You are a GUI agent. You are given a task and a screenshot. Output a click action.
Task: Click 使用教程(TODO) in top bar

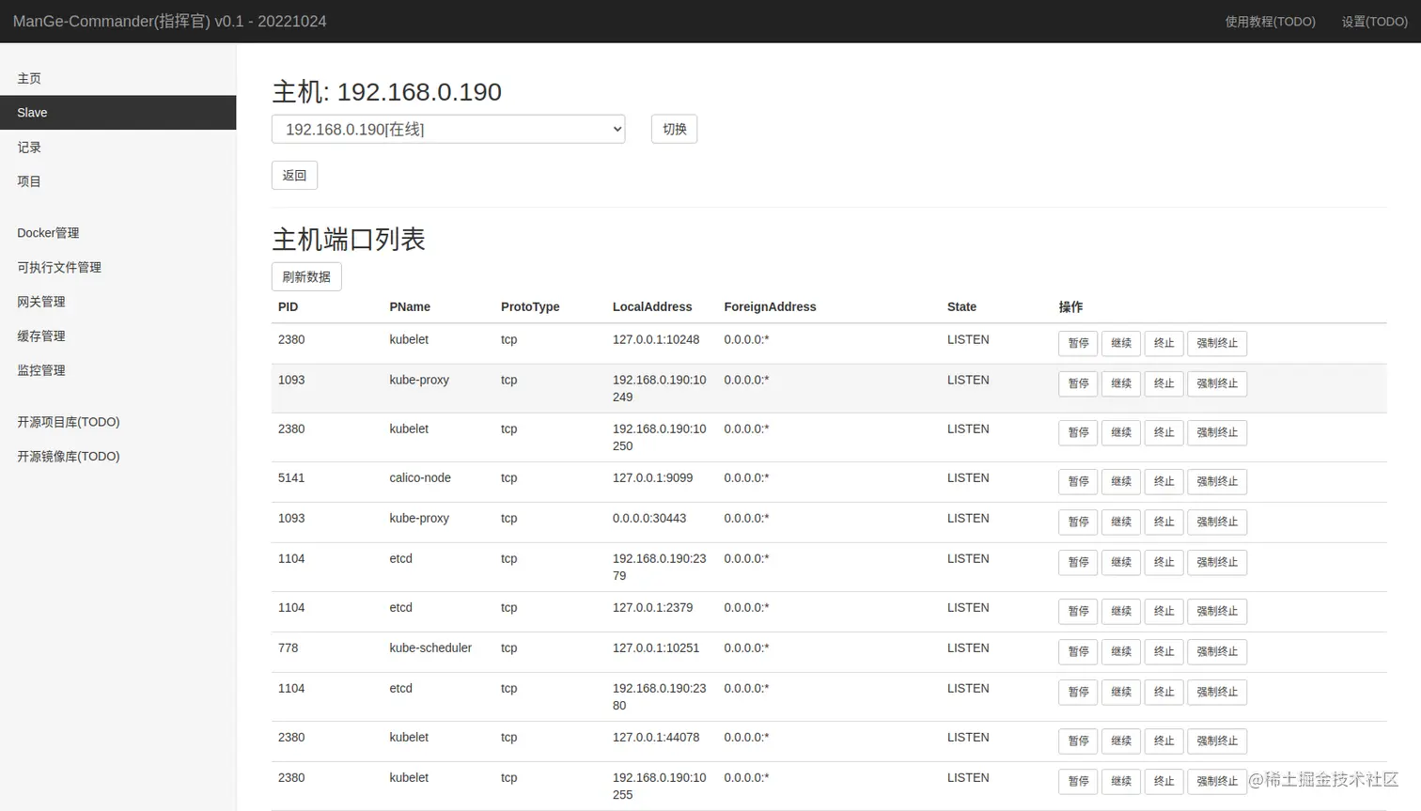(x=1270, y=22)
